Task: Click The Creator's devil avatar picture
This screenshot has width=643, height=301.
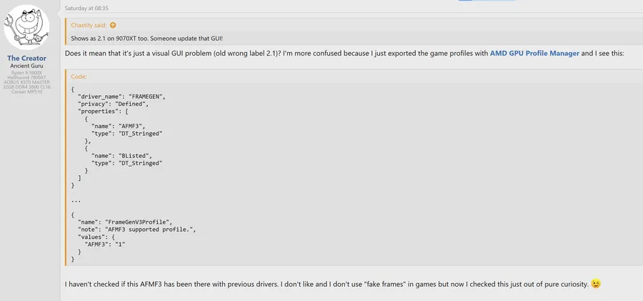Action: (x=27, y=28)
